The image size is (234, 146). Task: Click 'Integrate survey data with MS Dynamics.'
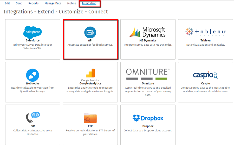coord(148,45)
